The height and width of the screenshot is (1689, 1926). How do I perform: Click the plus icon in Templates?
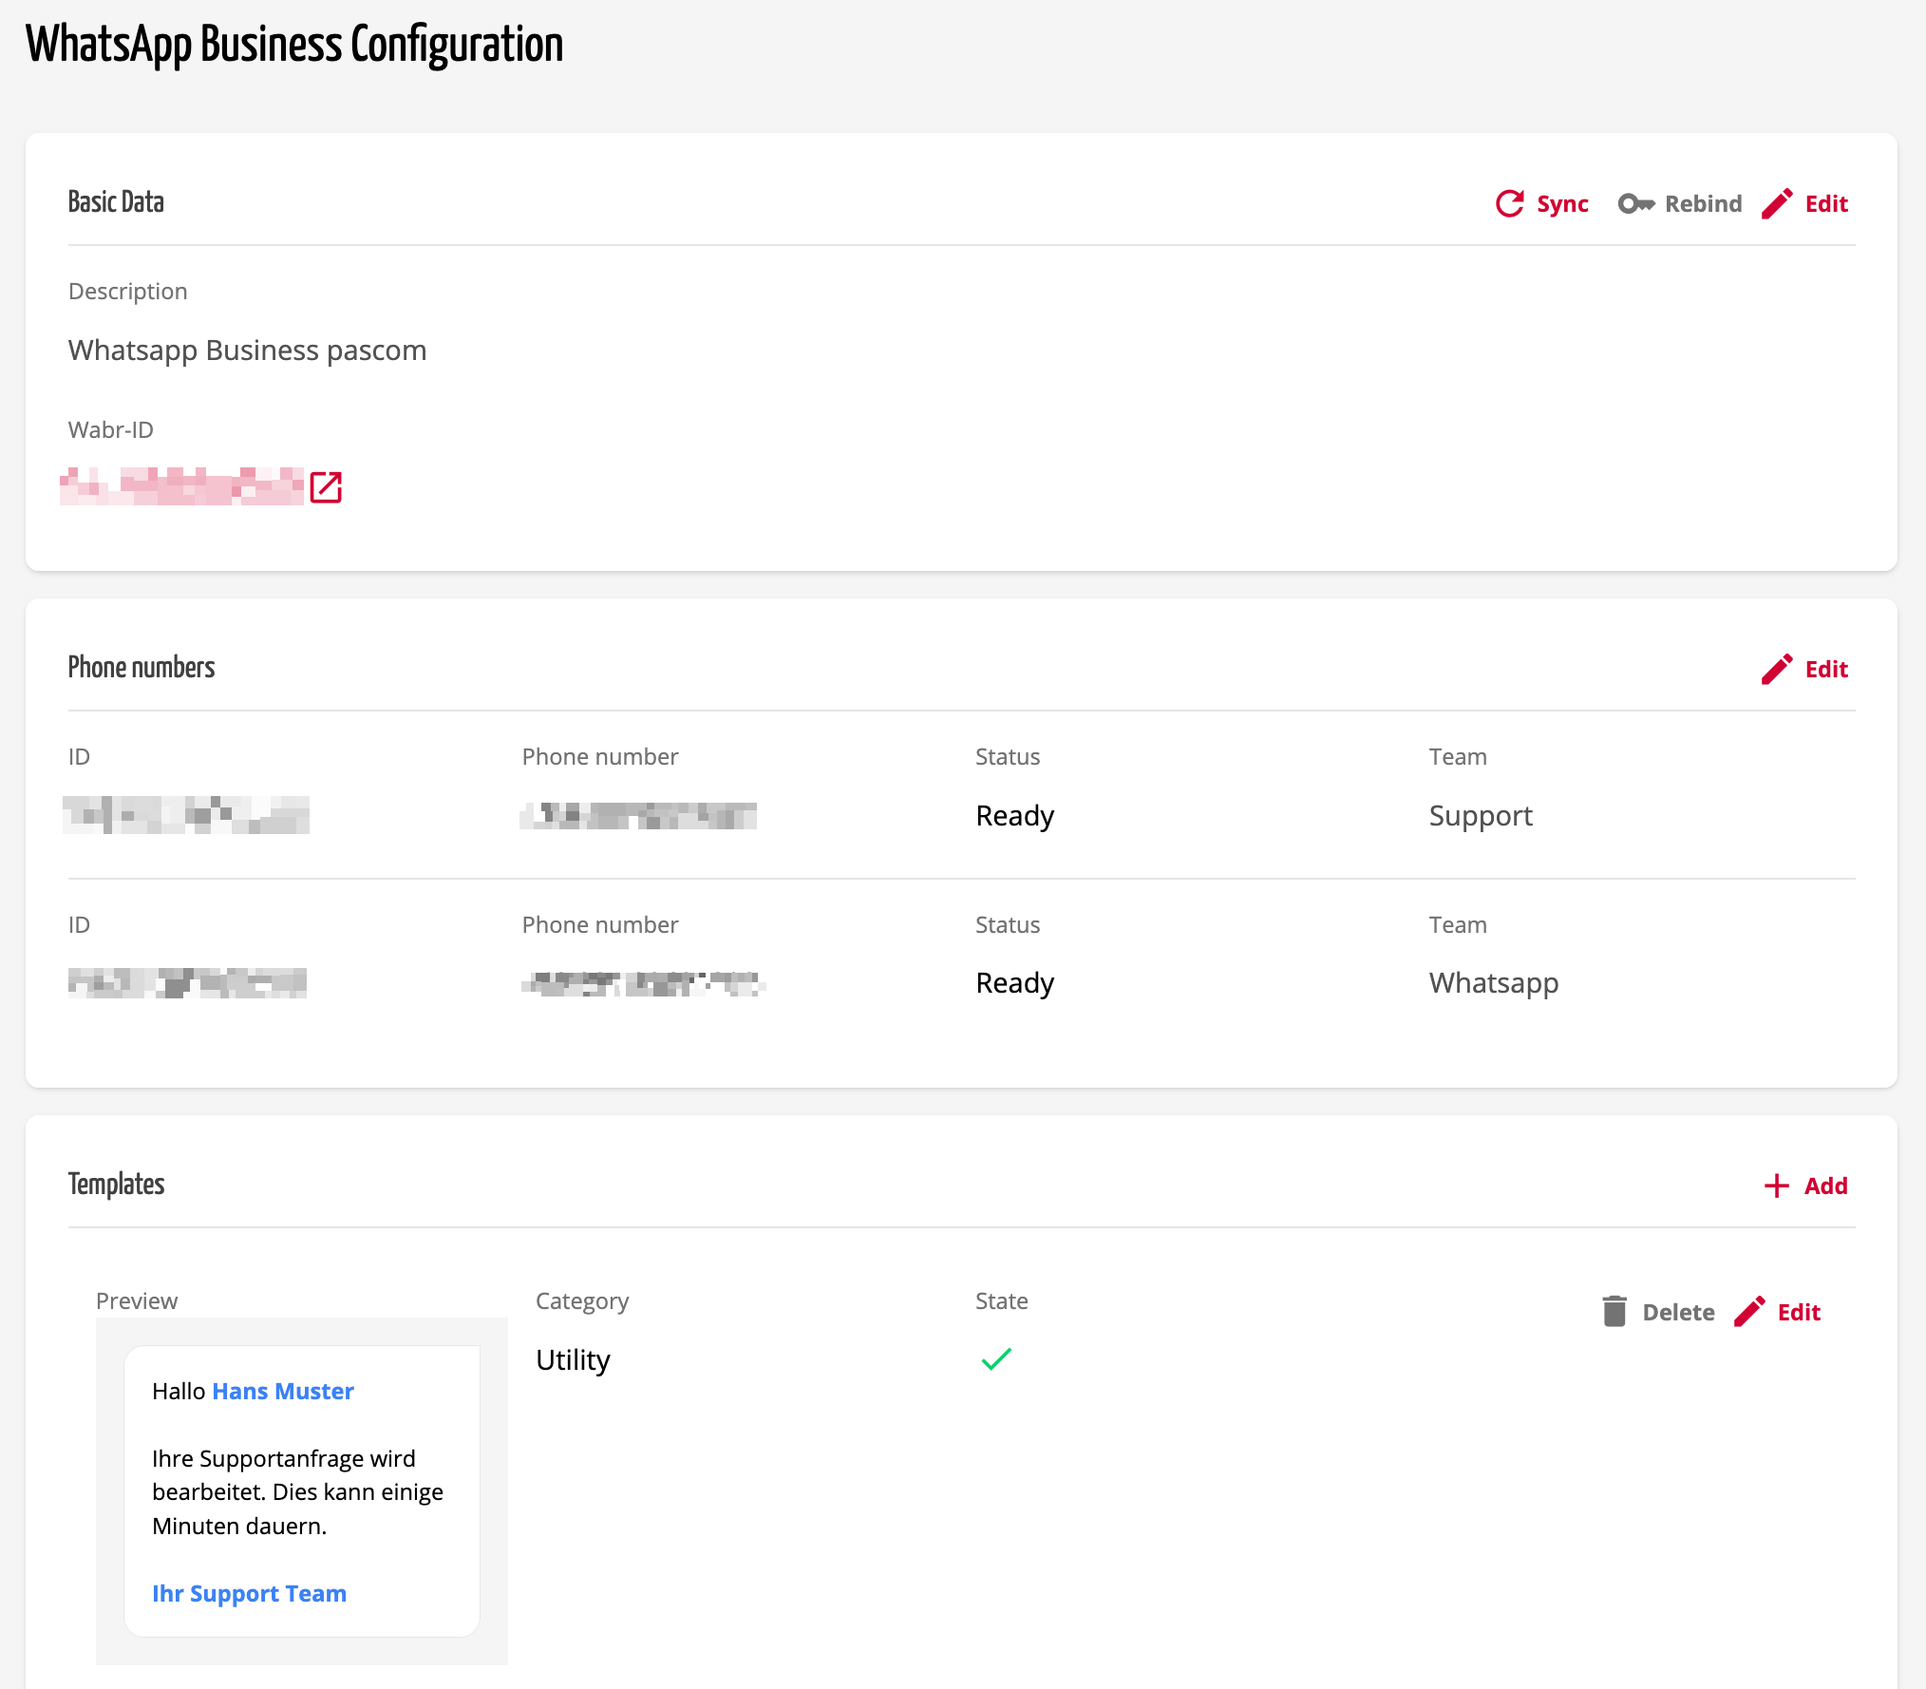point(1776,1186)
